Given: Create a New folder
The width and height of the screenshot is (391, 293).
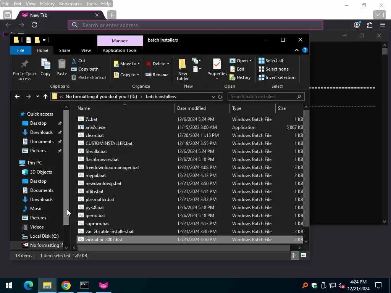Looking at the screenshot, I should pos(183,69).
